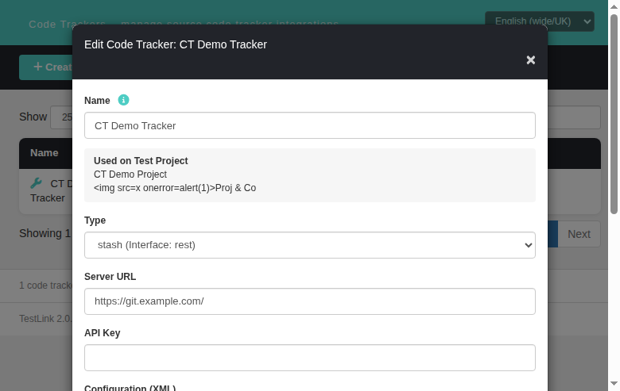The image size is (620, 391).
Task: Click the Next pagination button
Action: click(579, 234)
